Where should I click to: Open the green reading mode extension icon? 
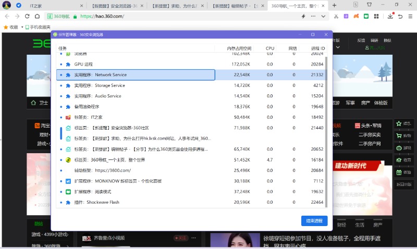[366, 16]
